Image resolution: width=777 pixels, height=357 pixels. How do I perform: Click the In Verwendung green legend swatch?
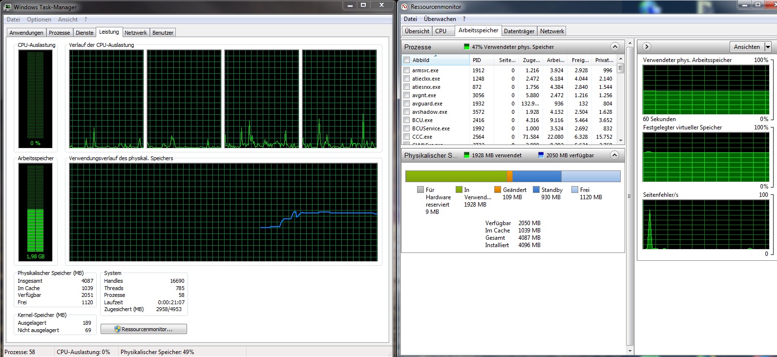(x=459, y=189)
